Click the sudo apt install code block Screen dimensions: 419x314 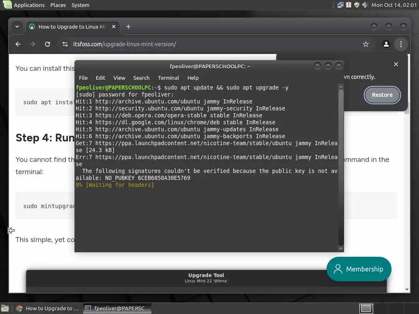pyautogui.click(x=45, y=102)
